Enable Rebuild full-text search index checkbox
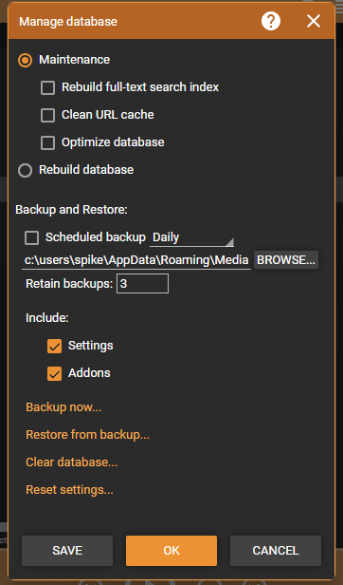 point(47,87)
